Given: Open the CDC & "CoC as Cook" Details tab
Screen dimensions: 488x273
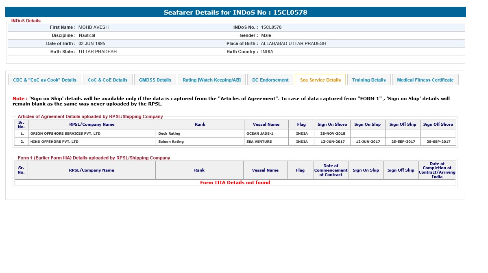Looking at the screenshot, I should [45, 80].
